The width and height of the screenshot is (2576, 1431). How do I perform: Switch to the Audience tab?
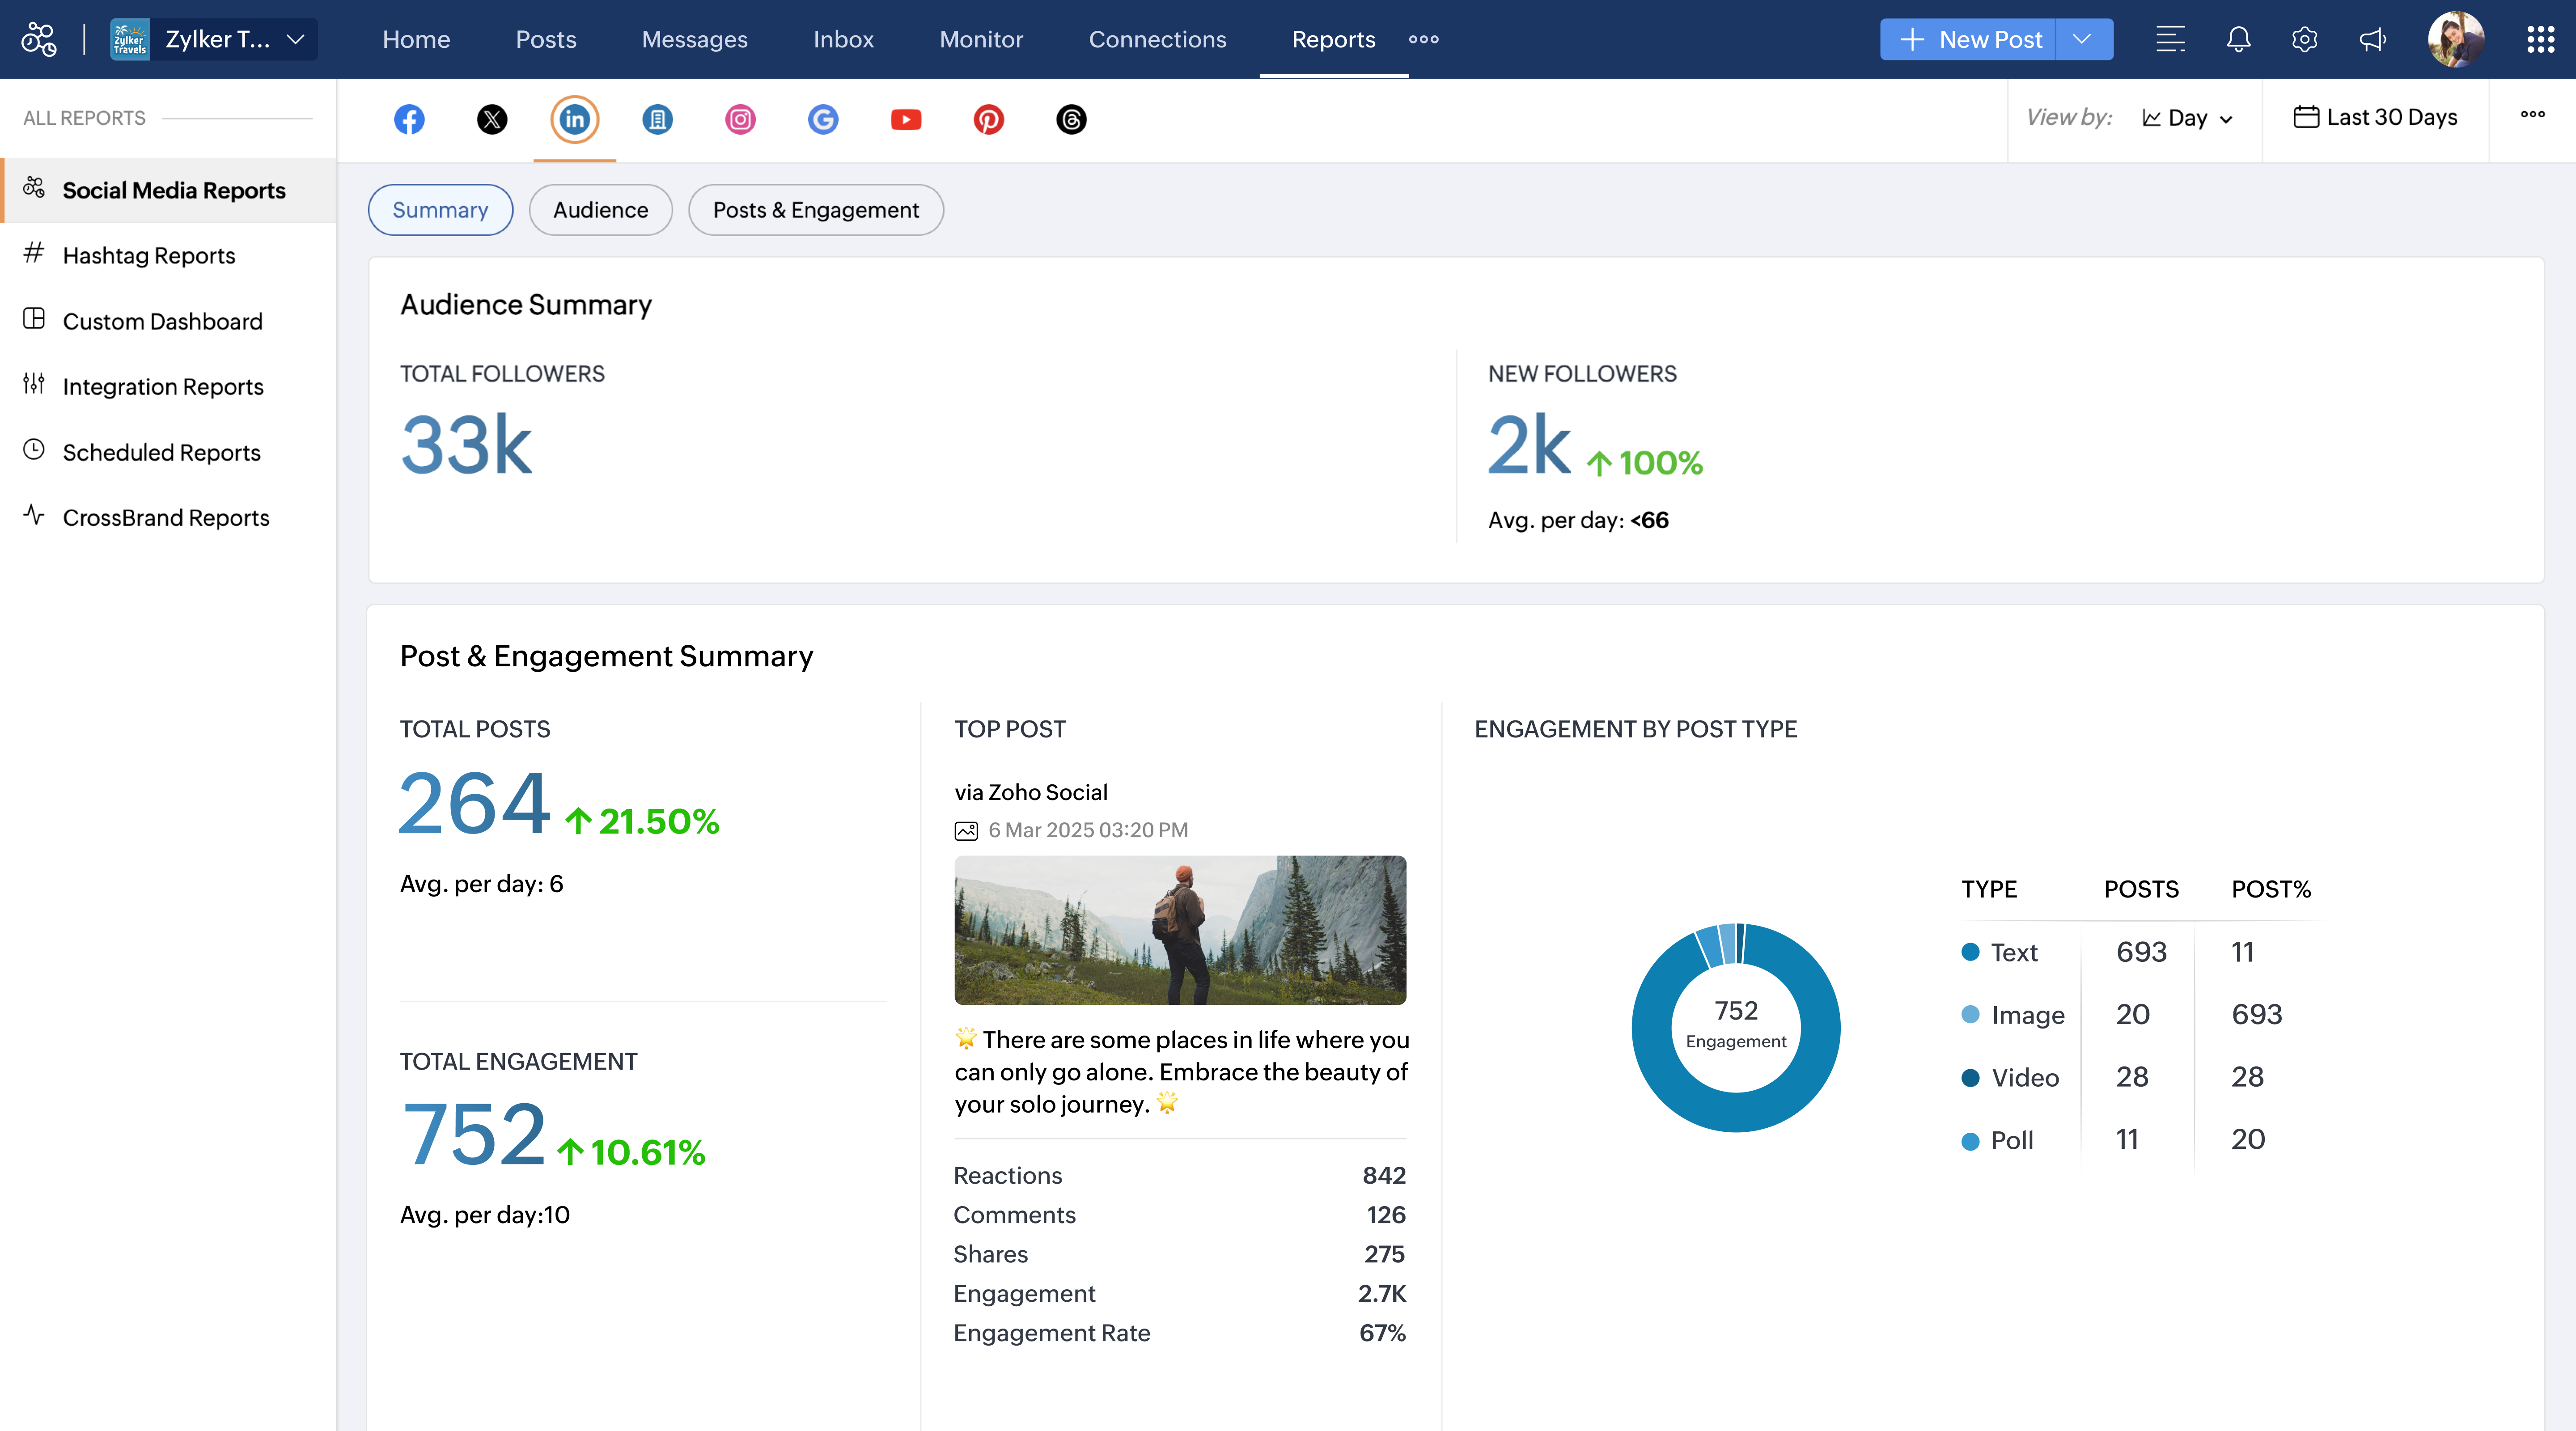tap(600, 210)
